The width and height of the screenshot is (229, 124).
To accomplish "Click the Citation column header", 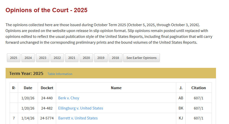I will (x=198, y=88).
